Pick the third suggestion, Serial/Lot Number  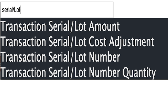point(84,57)
